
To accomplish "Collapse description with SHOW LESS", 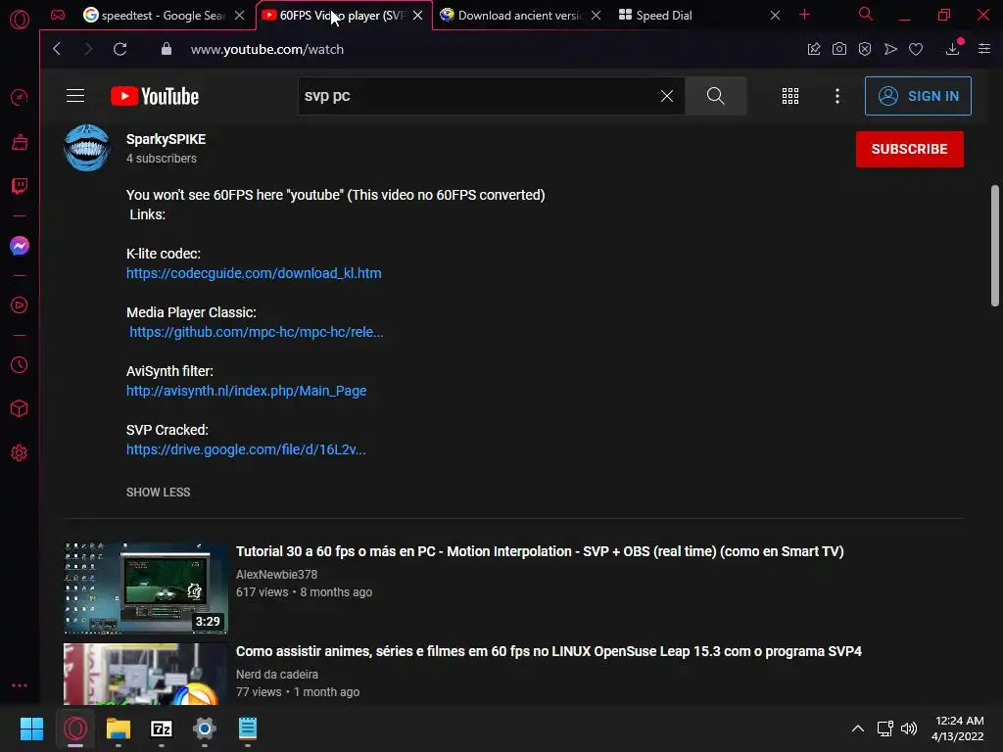I will click(158, 493).
